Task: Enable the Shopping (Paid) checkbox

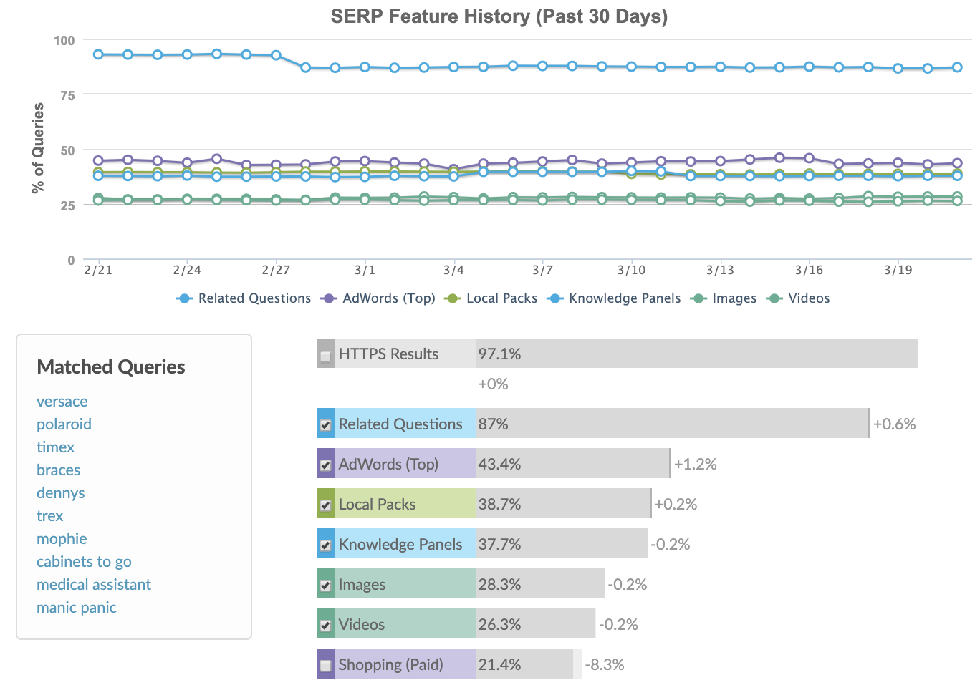Action: coord(325,665)
